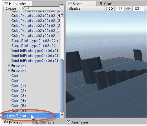Screen dimensions: 147x126
Task: Open the Create dropdown menu
Action: 12,8
